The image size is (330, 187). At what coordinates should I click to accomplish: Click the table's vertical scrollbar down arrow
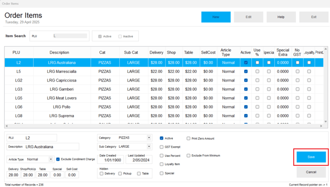pyautogui.click(x=326, y=122)
